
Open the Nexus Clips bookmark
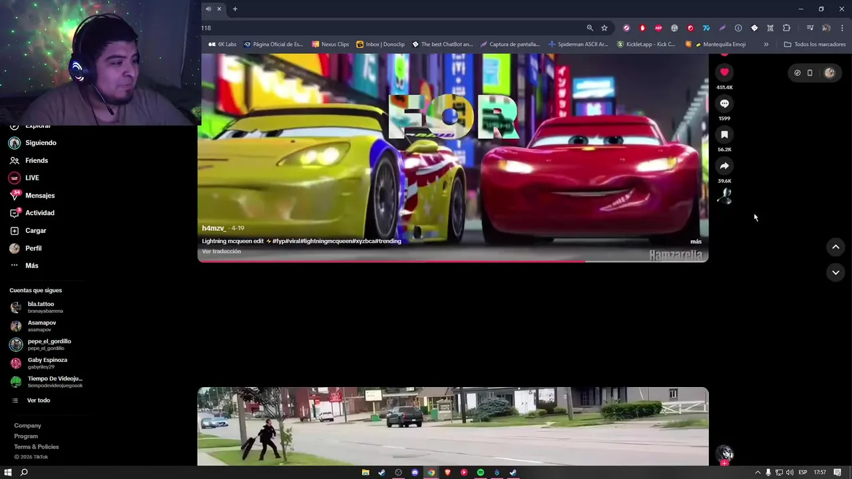pyautogui.click(x=330, y=45)
